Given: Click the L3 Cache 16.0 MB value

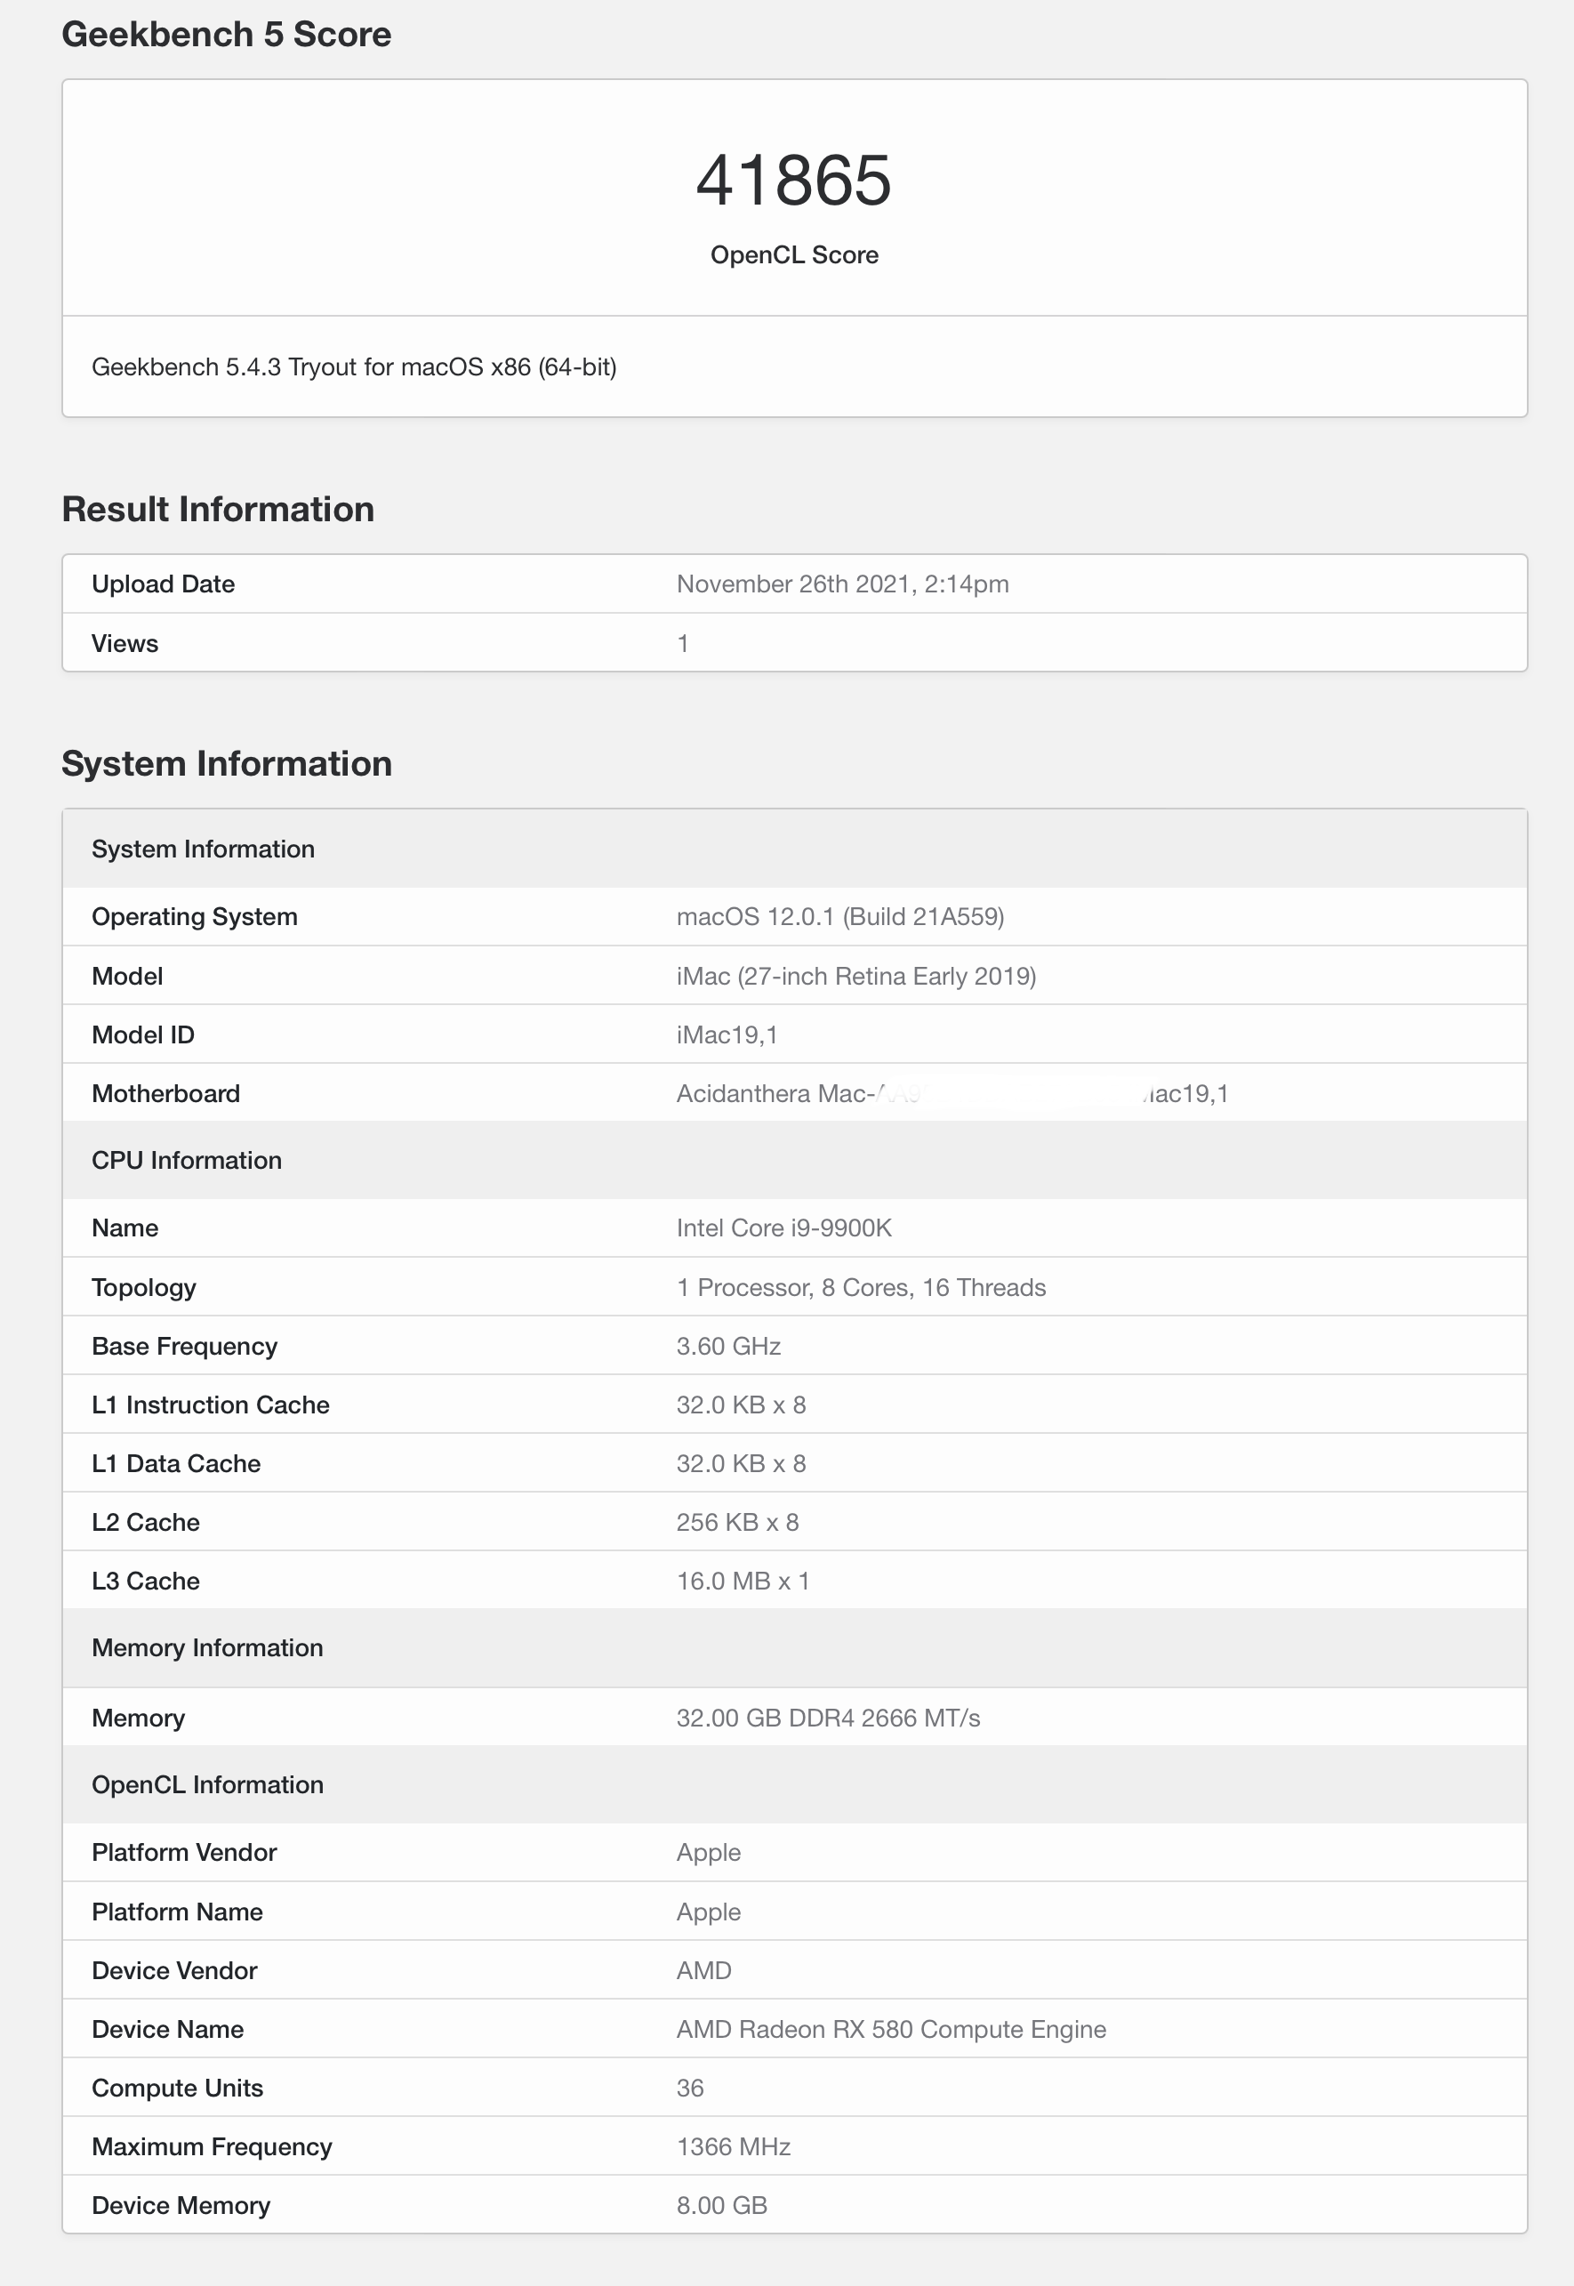Looking at the screenshot, I should (x=742, y=1581).
